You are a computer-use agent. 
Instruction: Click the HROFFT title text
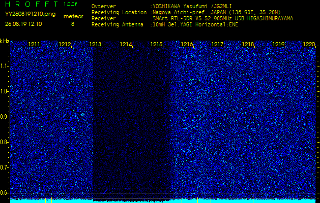31,4
